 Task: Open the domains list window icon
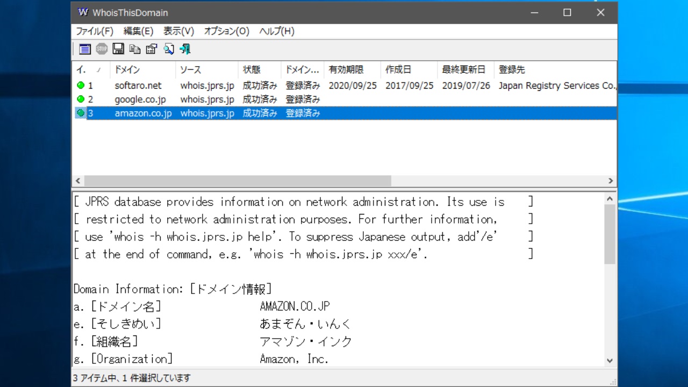point(85,49)
